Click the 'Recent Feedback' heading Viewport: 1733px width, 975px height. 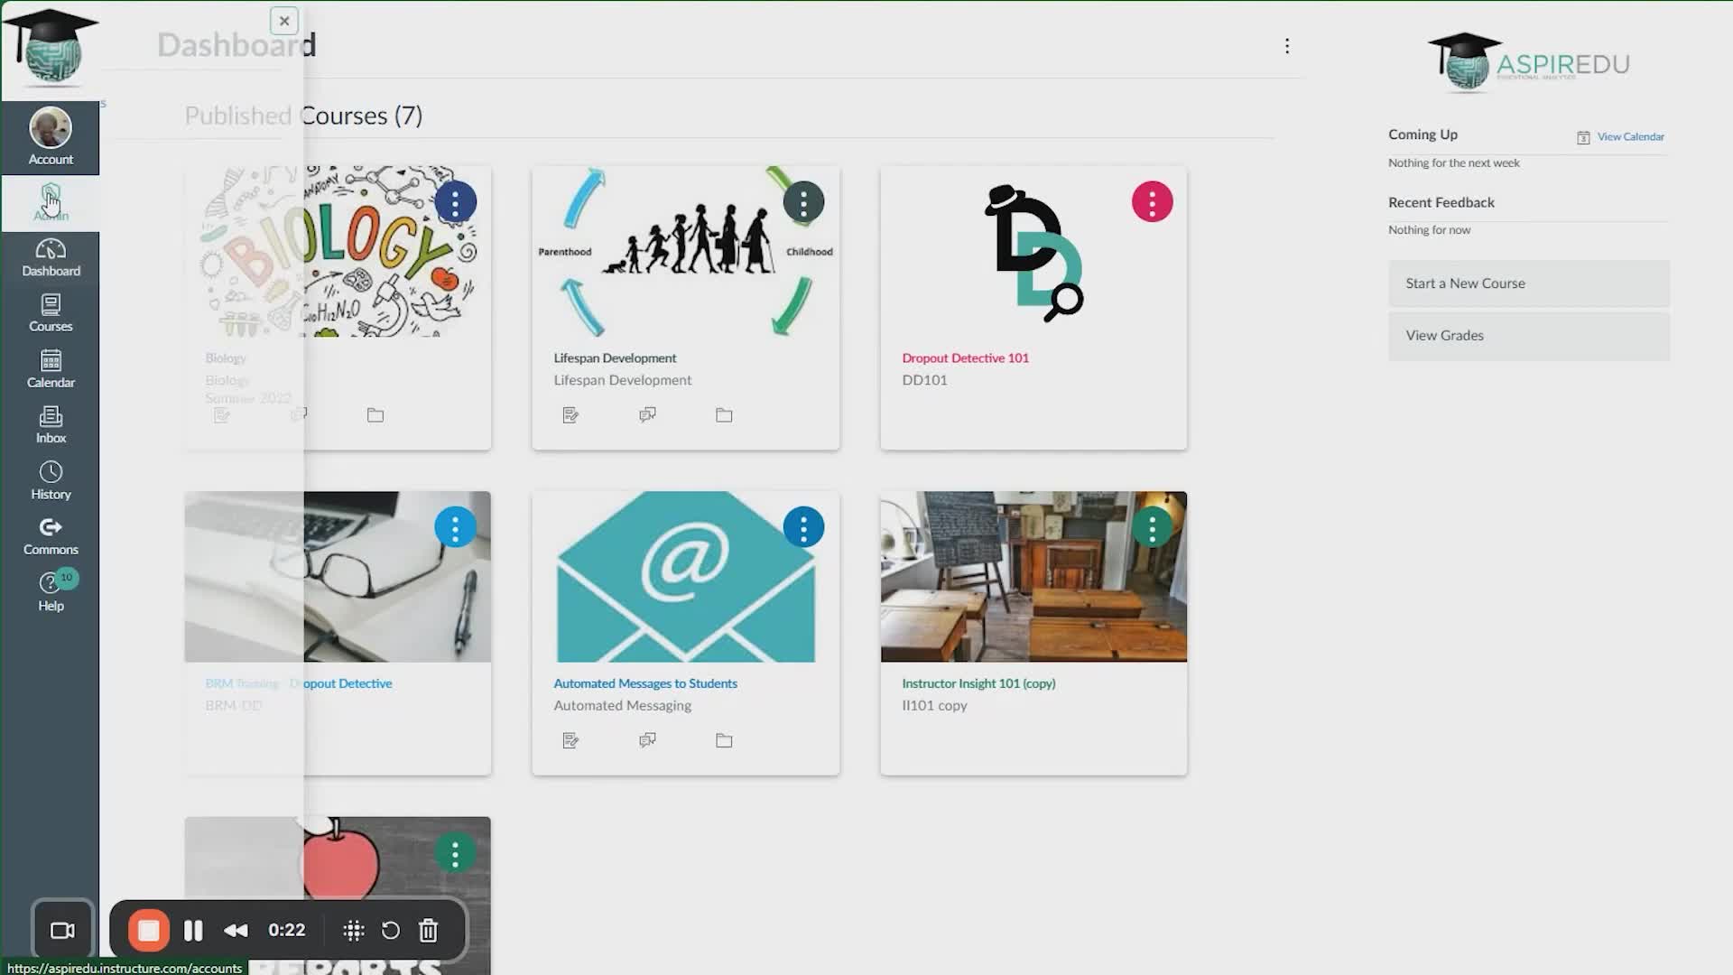(1441, 203)
